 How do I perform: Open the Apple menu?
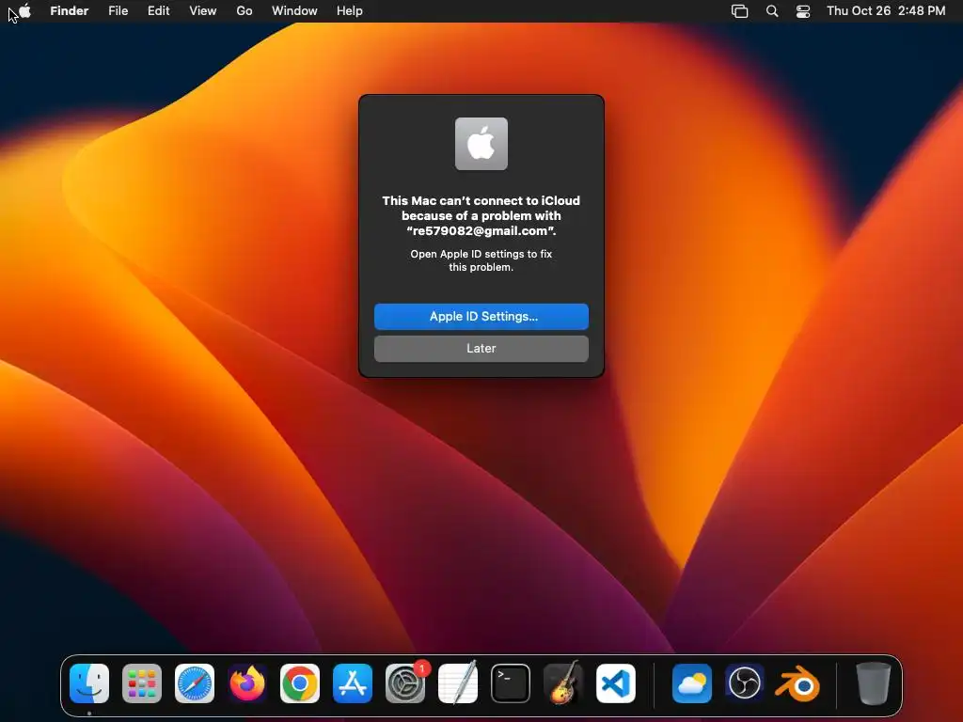(24, 10)
